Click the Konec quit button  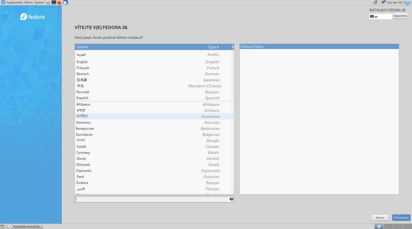pos(380,218)
